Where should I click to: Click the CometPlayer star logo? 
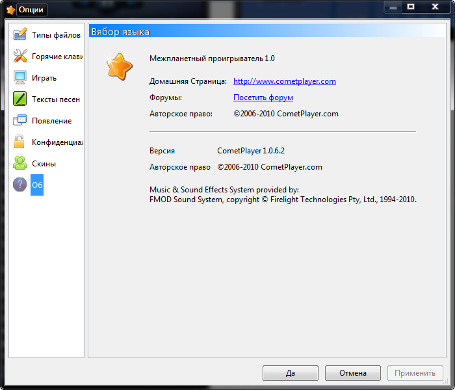(x=119, y=67)
